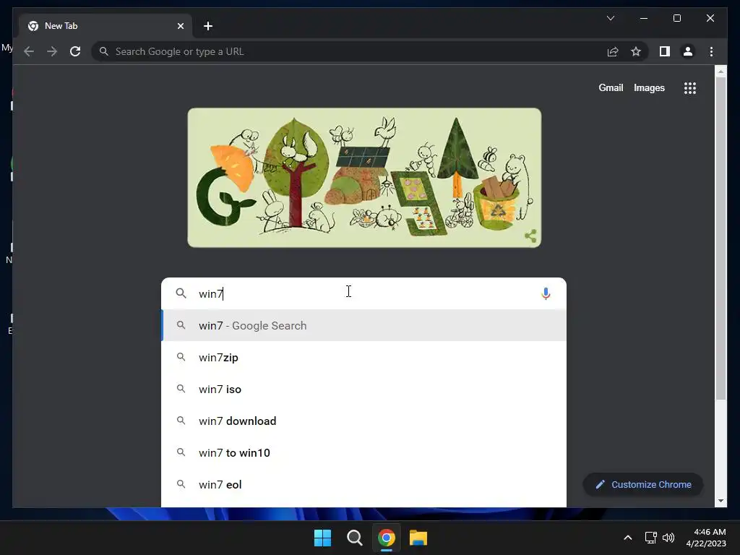This screenshot has height=555, width=740.
Task: Open the Chrome profile avatar menu
Action: (688, 51)
